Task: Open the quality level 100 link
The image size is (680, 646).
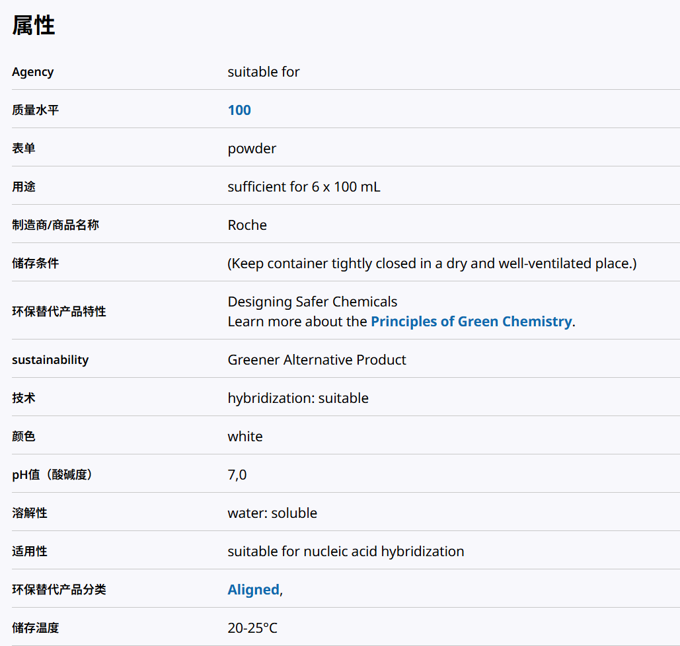Action: pyautogui.click(x=239, y=110)
